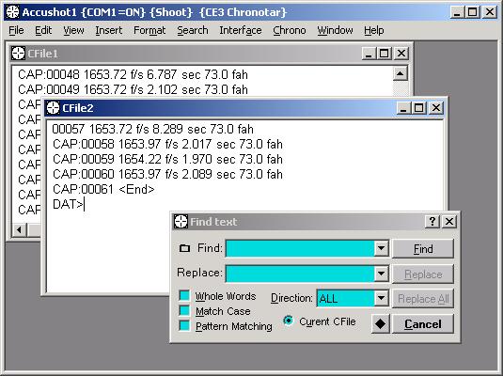Image resolution: width=503 pixels, height=376 pixels.
Task: Click the CFile1 window crosshair icon
Action: (18, 54)
